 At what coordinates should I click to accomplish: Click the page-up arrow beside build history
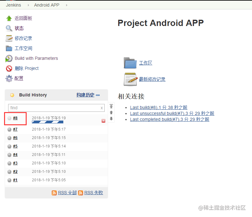pyautogui.click(x=111, y=112)
